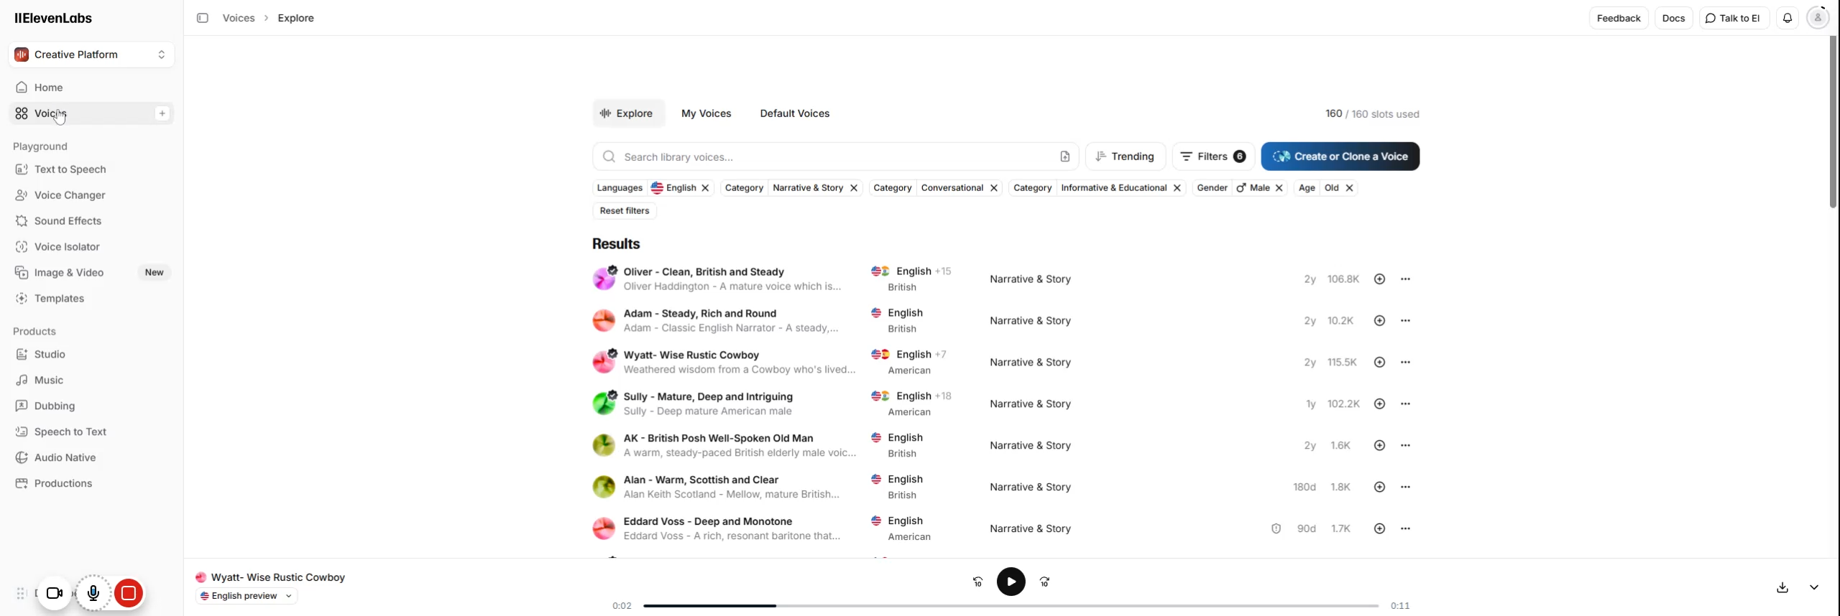This screenshot has width=1840, height=616.
Task: Expand the English preview language dropdown
Action: tap(247, 596)
